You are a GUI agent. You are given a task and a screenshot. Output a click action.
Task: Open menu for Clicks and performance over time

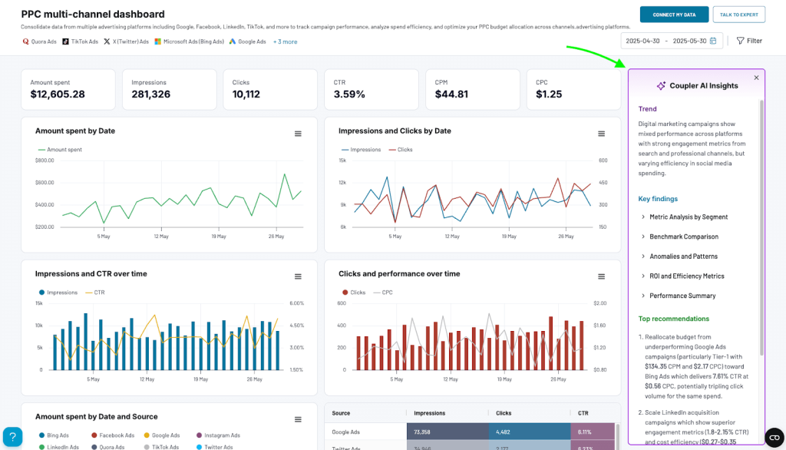coord(601,276)
